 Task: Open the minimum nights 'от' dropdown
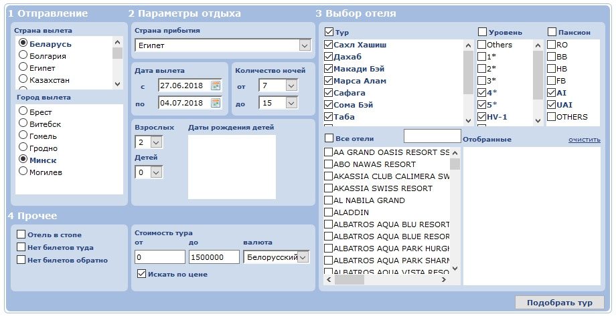pos(291,86)
